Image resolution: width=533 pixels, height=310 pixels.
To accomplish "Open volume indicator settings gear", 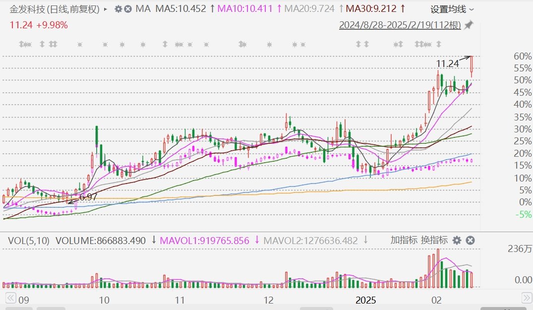I will (457, 241).
